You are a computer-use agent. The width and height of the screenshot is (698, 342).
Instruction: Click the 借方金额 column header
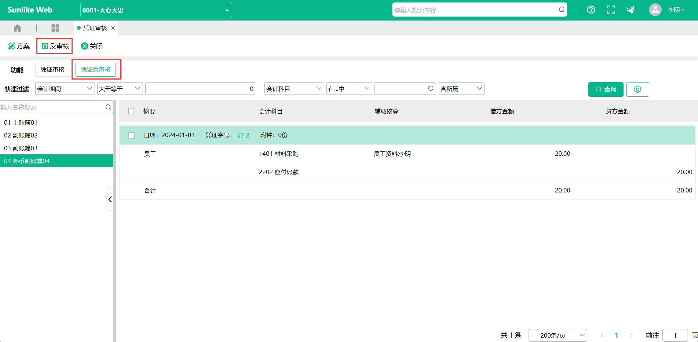pyautogui.click(x=502, y=111)
